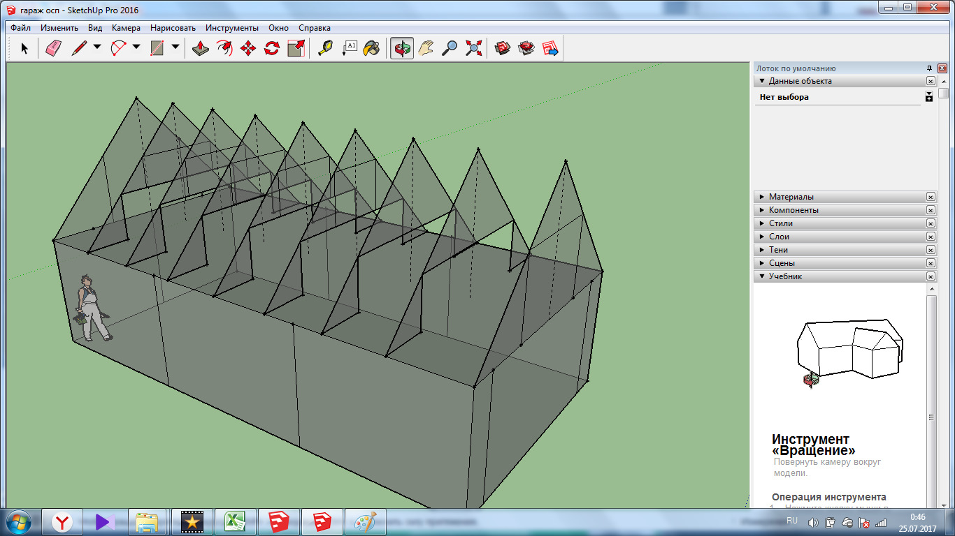
Task: Select the Move tool with red arrows
Action: click(248, 48)
